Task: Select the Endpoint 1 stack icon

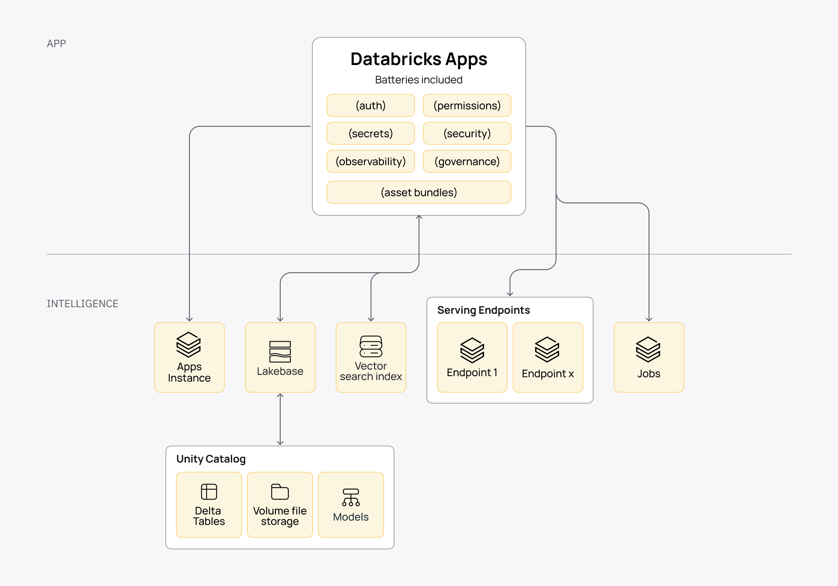Action: click(x=472, y=349)
